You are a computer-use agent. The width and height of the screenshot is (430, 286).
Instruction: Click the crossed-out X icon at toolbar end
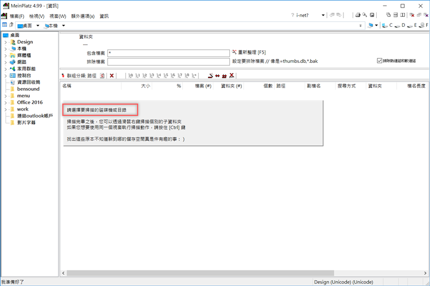coord(232,76)
